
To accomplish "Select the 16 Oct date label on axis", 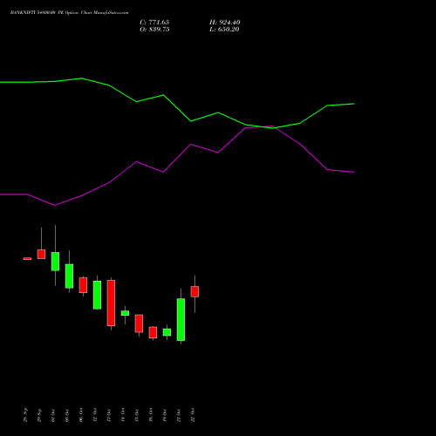I will pyautogui.click(x=151, y=415).
